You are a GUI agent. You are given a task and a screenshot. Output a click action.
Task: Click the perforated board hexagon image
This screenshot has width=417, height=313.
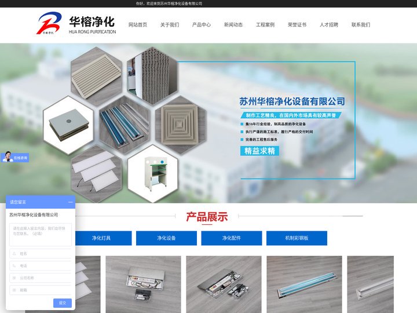pos(153,76)
